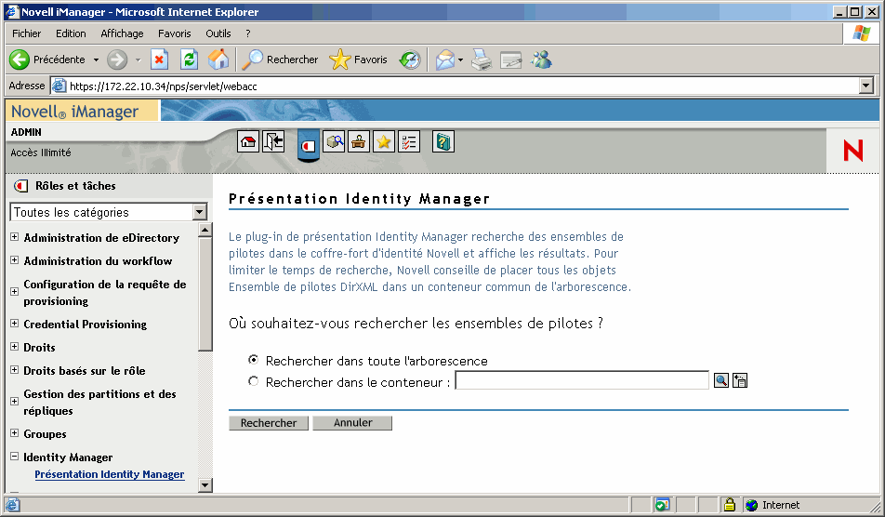Click the browser Stop icon

pos(159,60)
